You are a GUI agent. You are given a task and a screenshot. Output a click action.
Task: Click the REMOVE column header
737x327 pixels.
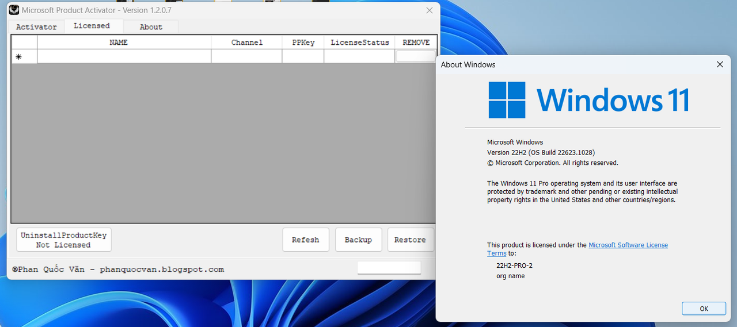click(x=416, y=43)
